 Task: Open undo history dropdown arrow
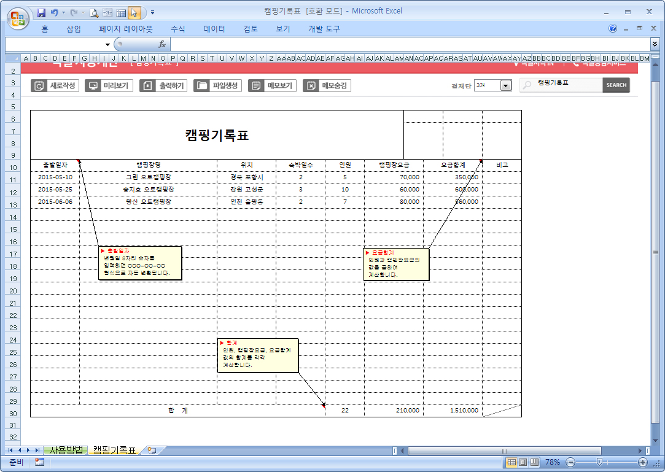[x=64, y=13]
